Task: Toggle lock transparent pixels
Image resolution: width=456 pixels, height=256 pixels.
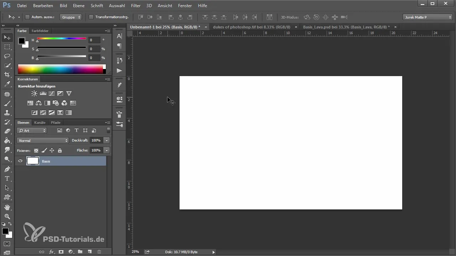Action: pyautogui.click(x=36, y=150)
